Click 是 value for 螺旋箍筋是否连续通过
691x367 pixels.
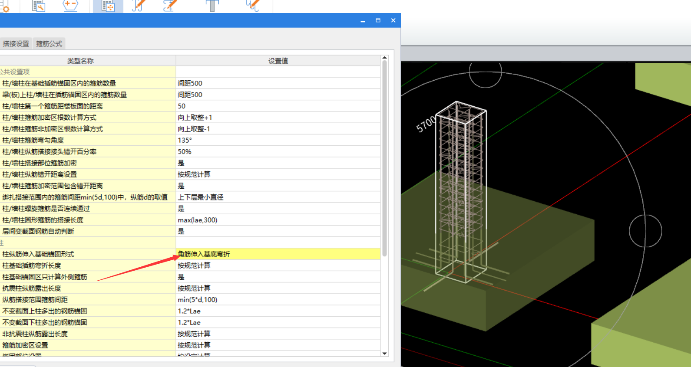278,209
